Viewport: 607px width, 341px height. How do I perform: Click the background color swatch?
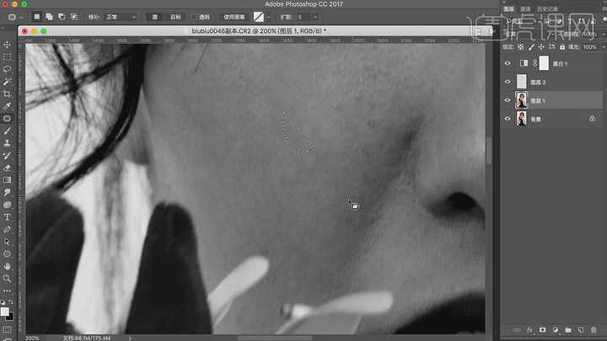[11, 317]
